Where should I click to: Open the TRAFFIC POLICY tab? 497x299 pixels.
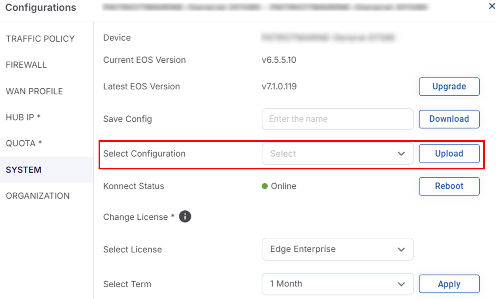click(40, 39)
